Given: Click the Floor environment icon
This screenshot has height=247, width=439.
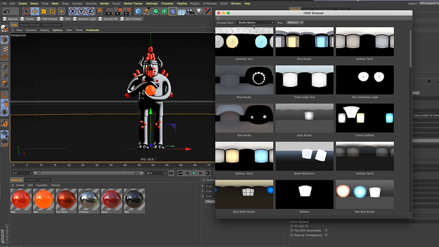Looking at the screenshot, I should (x=182, y=12).
